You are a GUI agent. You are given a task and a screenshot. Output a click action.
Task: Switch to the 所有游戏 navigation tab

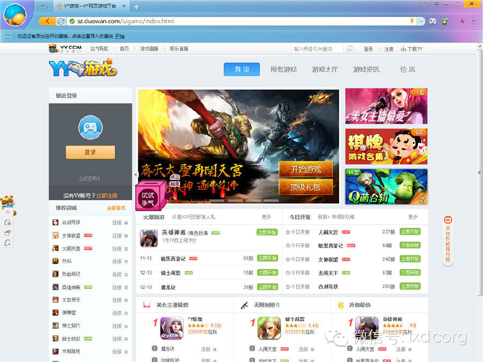point(283,69)
